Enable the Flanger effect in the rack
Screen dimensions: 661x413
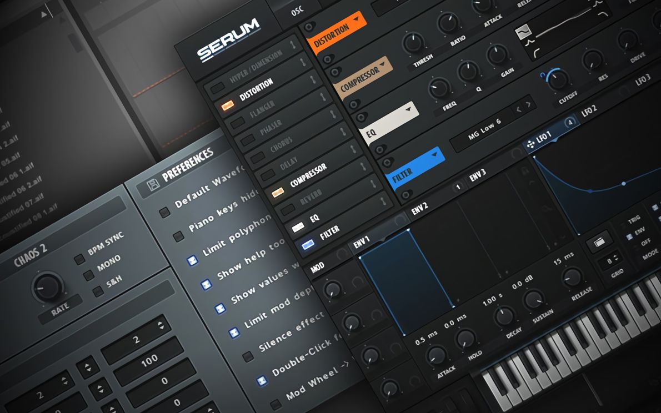pyautogui.click(x=238, y=123)
